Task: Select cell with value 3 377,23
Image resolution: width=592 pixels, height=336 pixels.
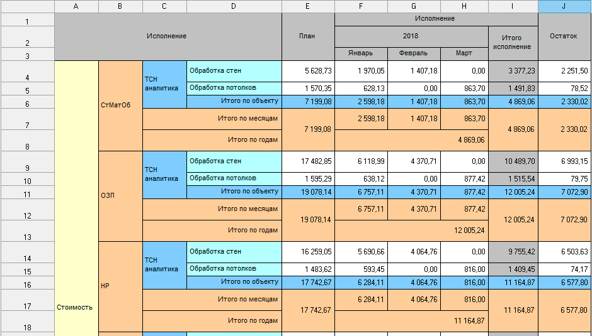Action: click(x=513, y=71)
